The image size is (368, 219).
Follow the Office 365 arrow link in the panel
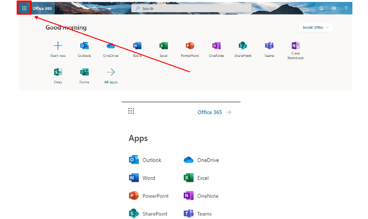pos(215,112)
